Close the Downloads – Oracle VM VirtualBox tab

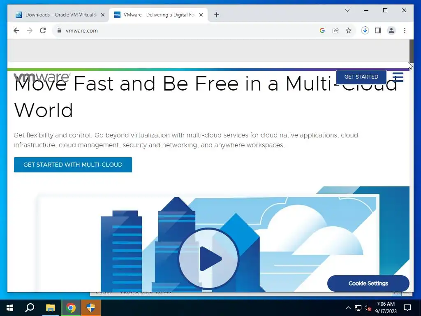102,15
